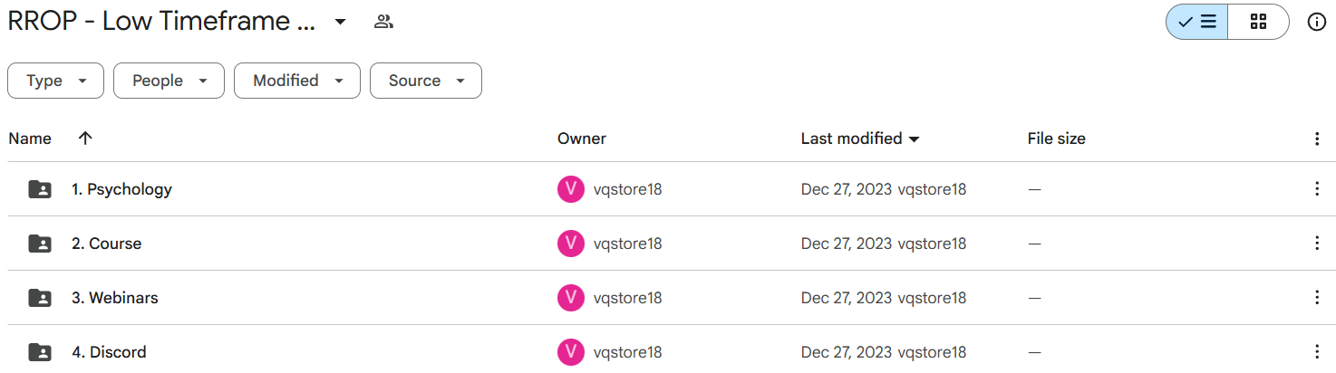Click the Name column header
Viewport: 1336px width, 373px height.
(x=30, y=139)
